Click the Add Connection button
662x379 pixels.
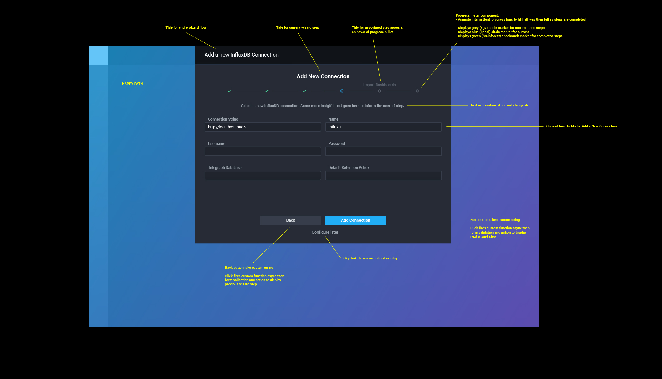click(355, 220)
